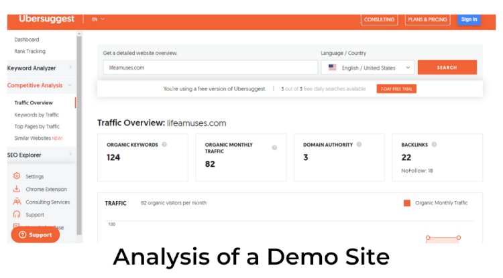The width and height of the screenshot is (503, 278).
Task: Click the Backlinks info icon
Action: point(434,145)
